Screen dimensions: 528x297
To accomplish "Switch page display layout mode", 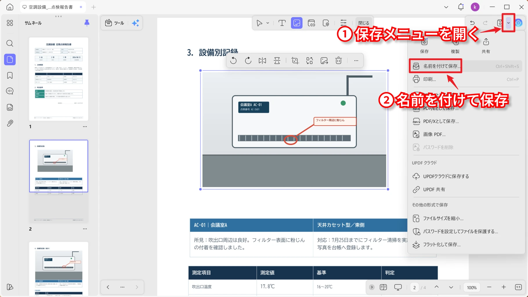I will (x=383, y=287).
